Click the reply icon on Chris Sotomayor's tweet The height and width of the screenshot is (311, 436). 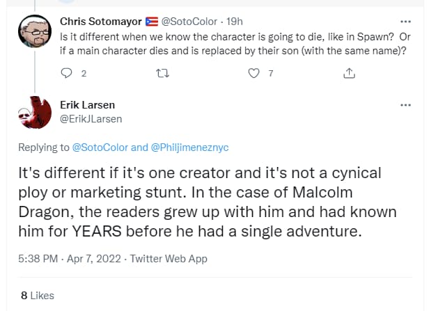(x=66, y=73)
